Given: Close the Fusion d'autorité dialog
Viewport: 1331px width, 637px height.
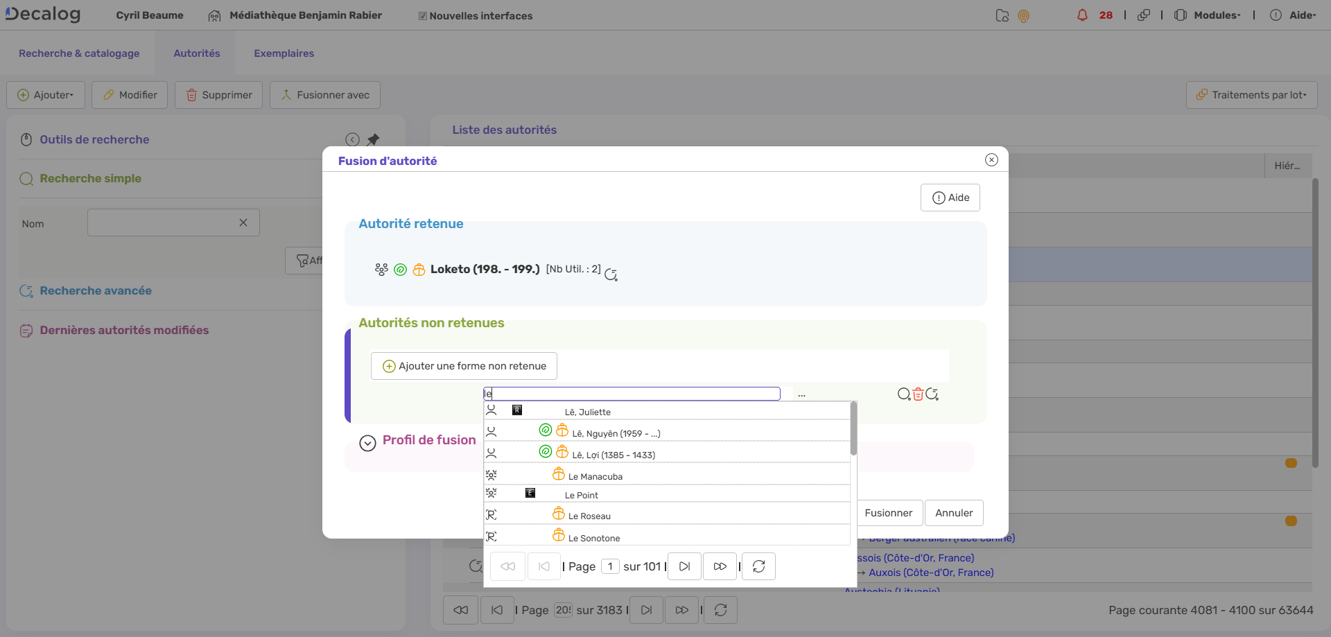Looking at the screenshot, I should 991,160.
